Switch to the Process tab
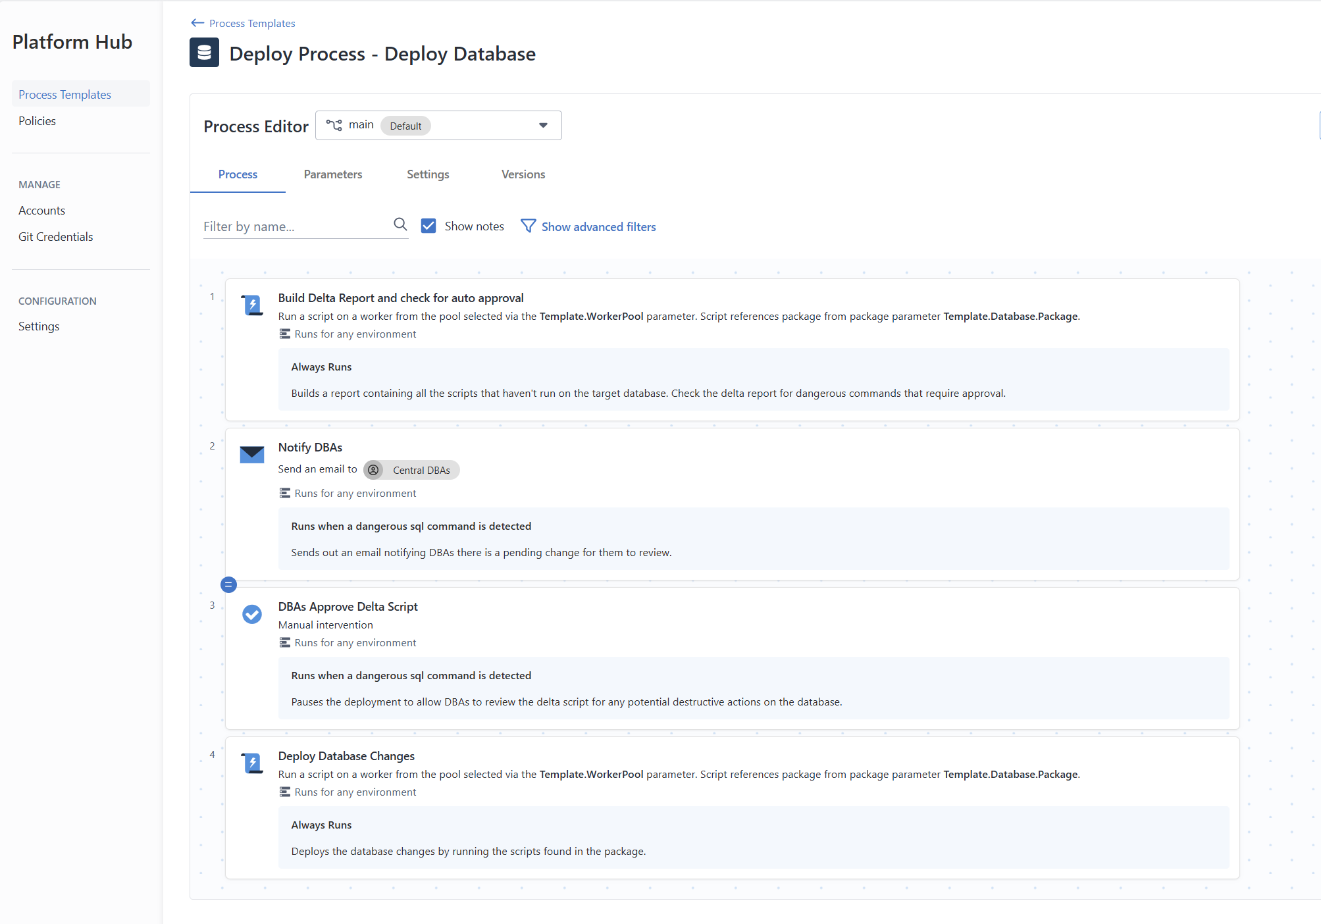The width and height of the screenshot is (1321, 924). point(238,174)
